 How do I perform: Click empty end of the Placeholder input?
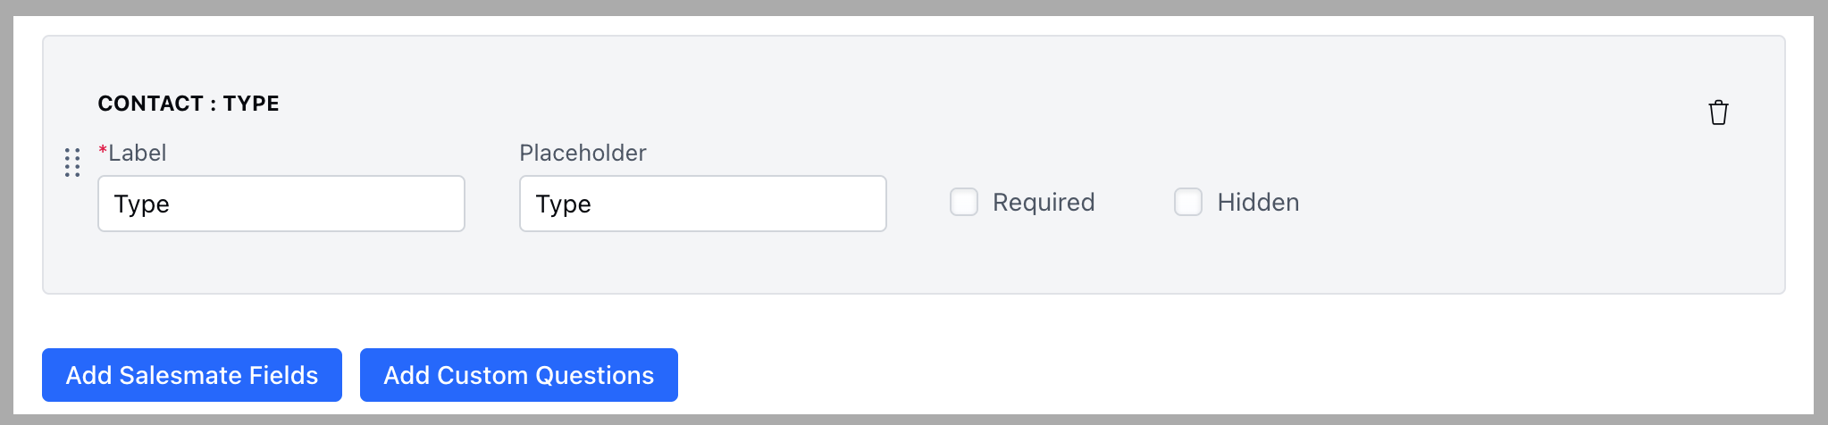click(777, 204)
